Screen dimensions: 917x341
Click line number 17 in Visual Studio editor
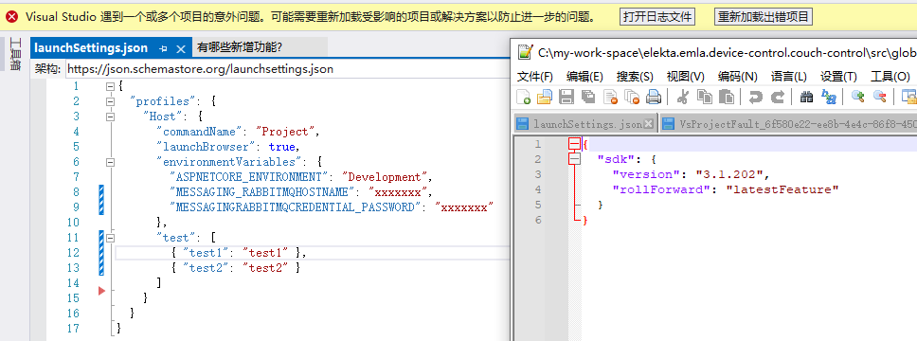(73, 328)
